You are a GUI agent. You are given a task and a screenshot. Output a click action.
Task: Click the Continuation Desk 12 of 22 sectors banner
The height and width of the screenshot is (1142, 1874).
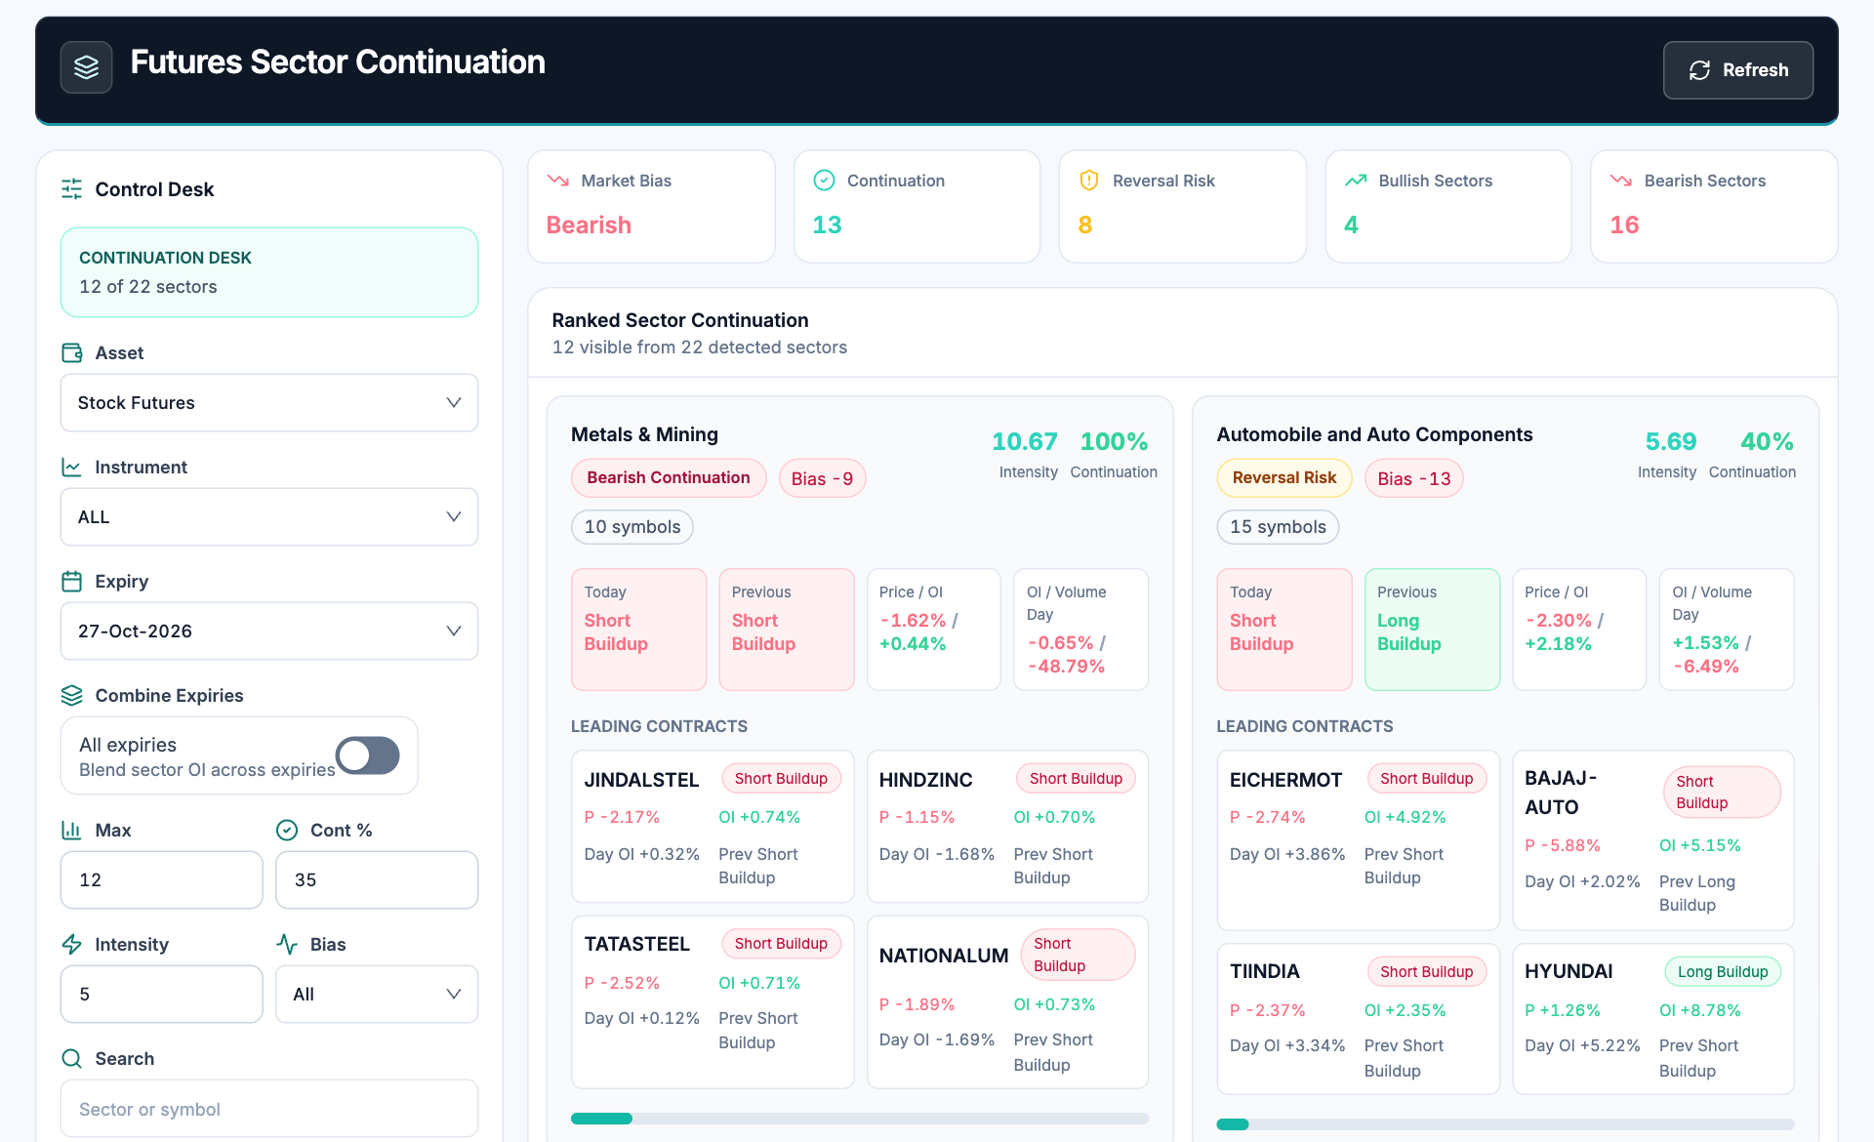269,272
